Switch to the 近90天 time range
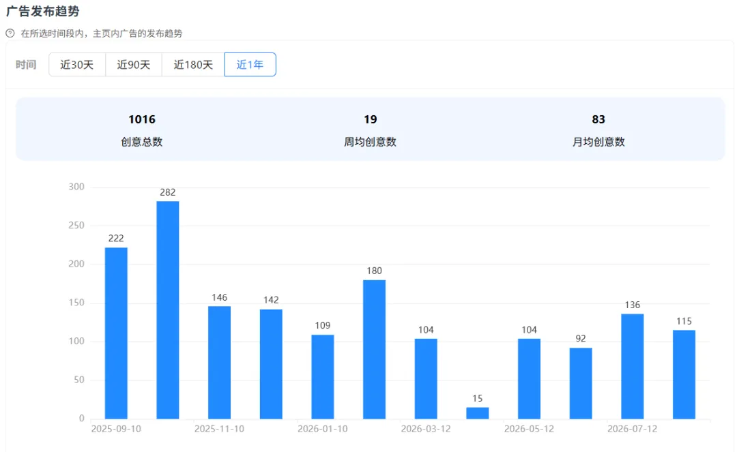The width and height of the screenshot is (737, 452). tap(134, 65)
